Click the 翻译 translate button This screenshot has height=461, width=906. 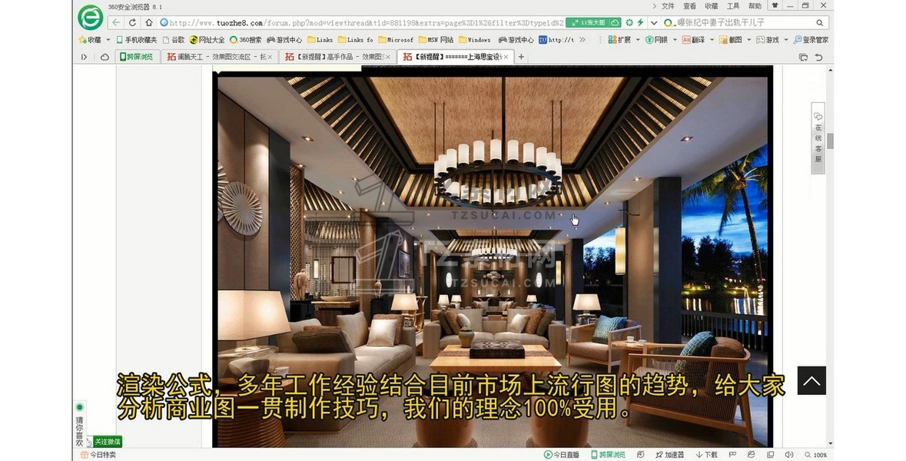click(693, 40)
